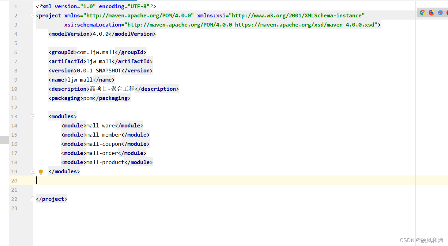Viewport: 448px width, 246px height.
Task: Click the artifactId value ljw-mall
Action: point(99,61)
